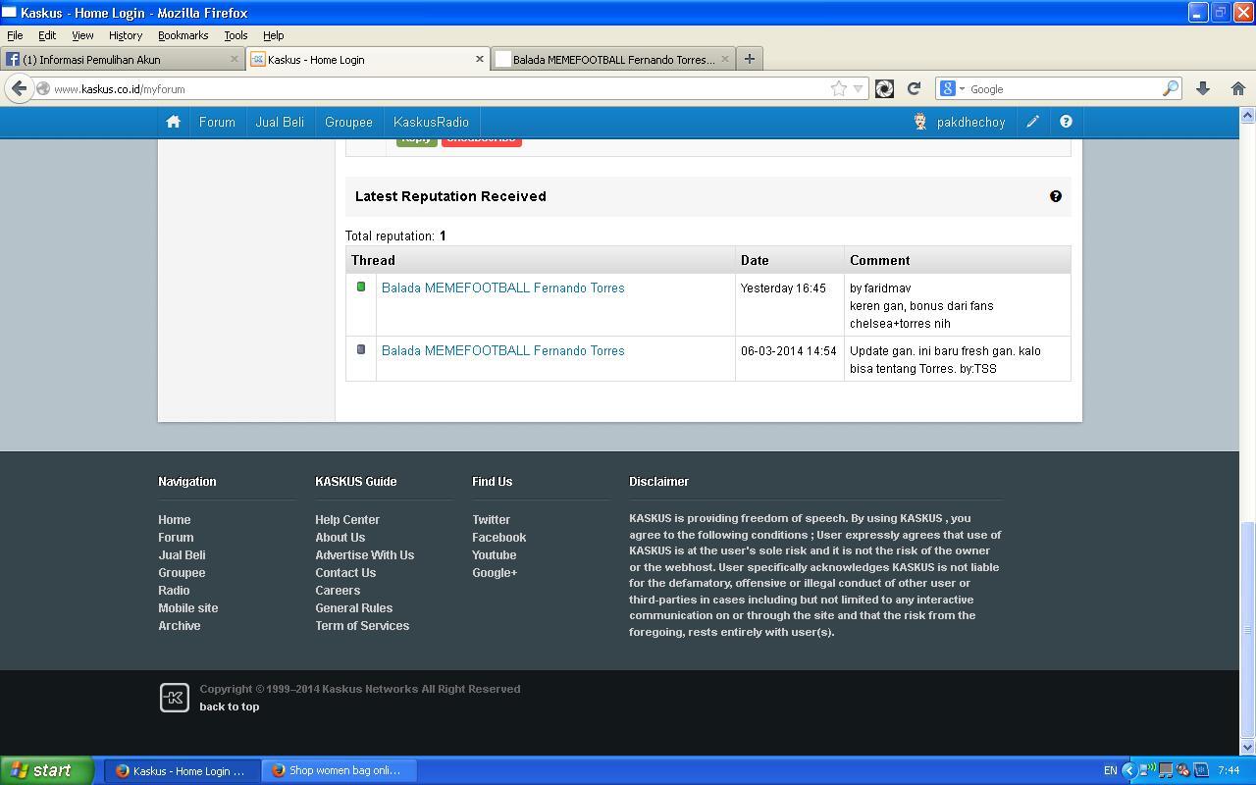
Task: Open help question mark in Kaskus navbar
Action: pyautogui.click(x=1066, y=122)
